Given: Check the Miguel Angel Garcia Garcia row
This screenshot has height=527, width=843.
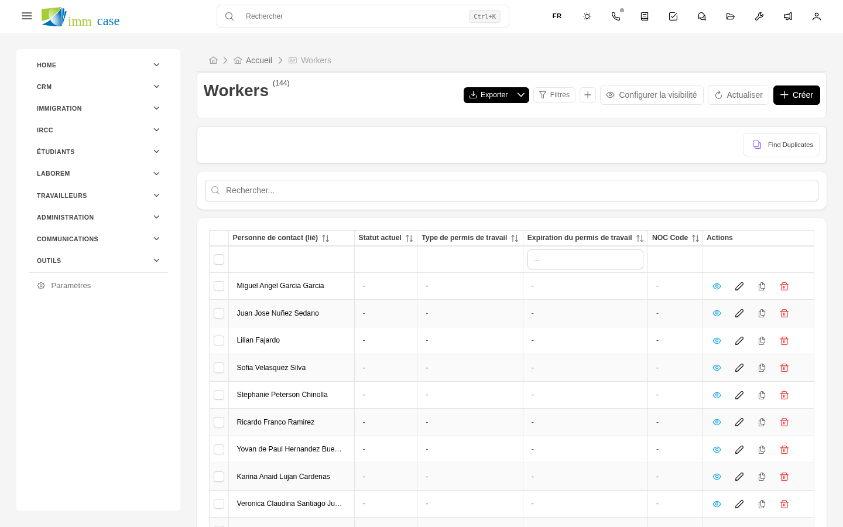Looking at the screenshot, I should click(219, 286).
